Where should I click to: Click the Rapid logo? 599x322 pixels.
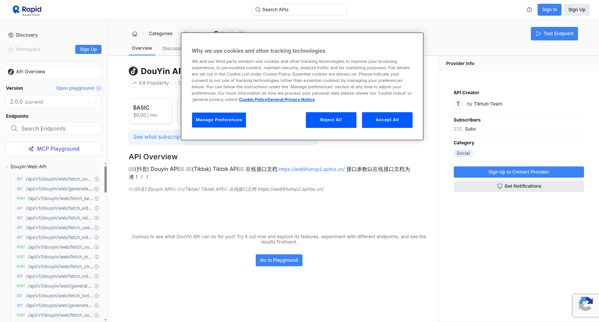click(27, 10)
